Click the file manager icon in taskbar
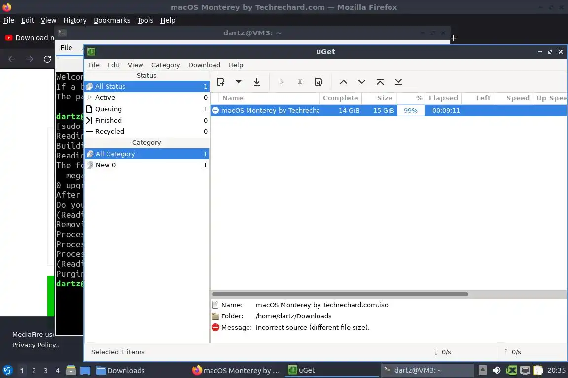Viewport: 568px width, 378px height. pos(71,371)
